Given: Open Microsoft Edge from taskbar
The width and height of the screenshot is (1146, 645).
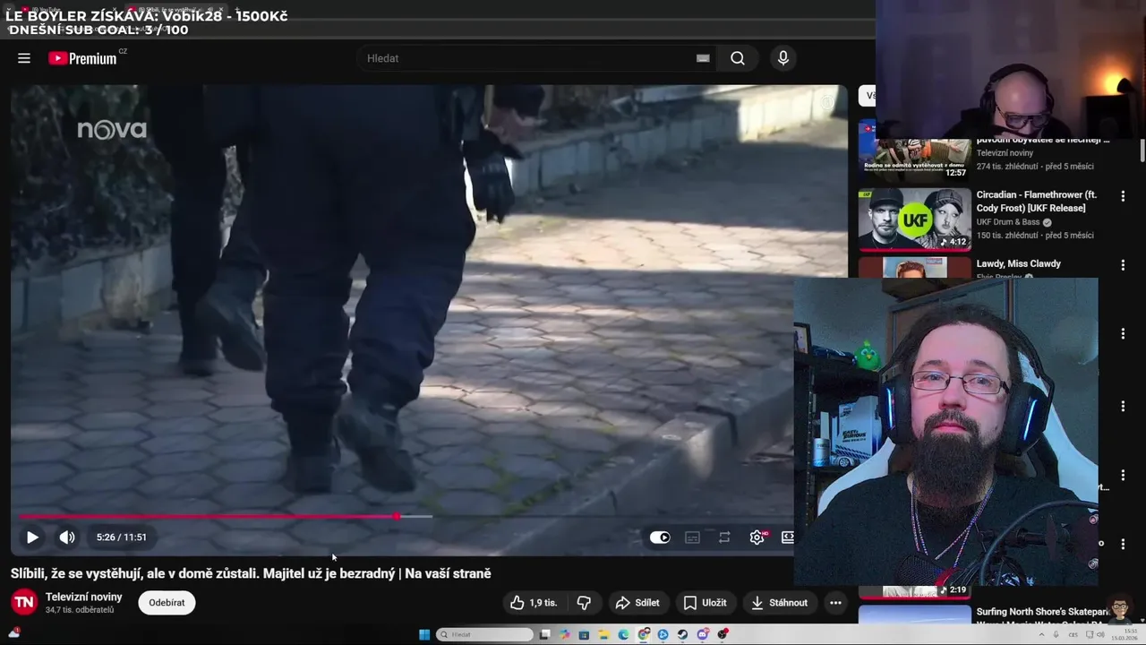Looking at the screenshot, I should [x=623, y=634].
